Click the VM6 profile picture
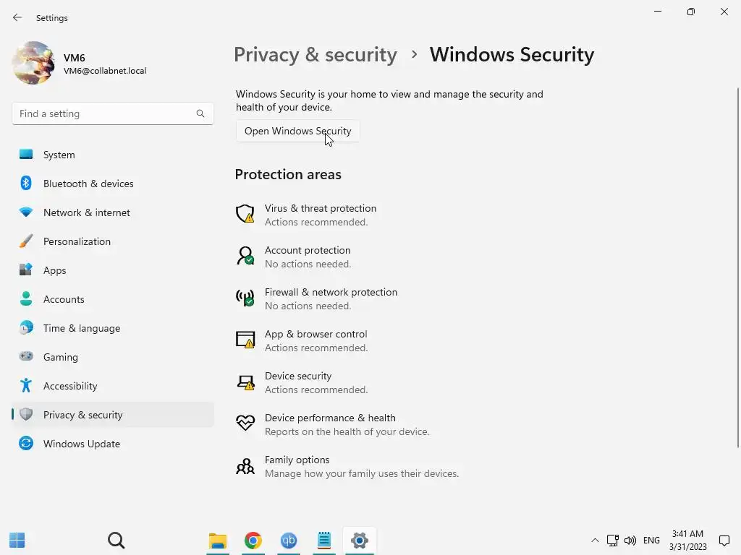741x555 pixels. (x=33, y=64)
